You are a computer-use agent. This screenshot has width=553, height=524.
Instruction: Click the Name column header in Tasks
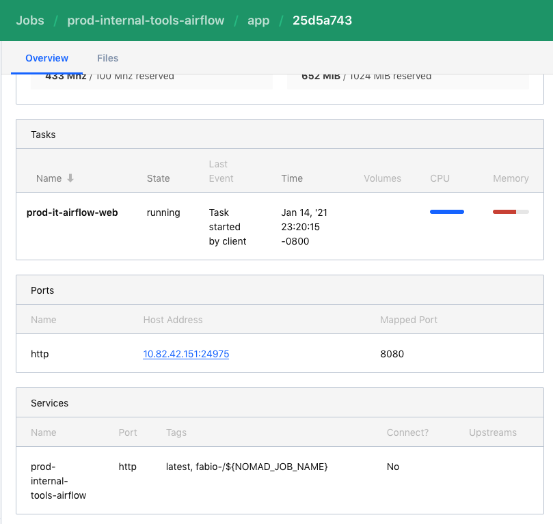49,178
